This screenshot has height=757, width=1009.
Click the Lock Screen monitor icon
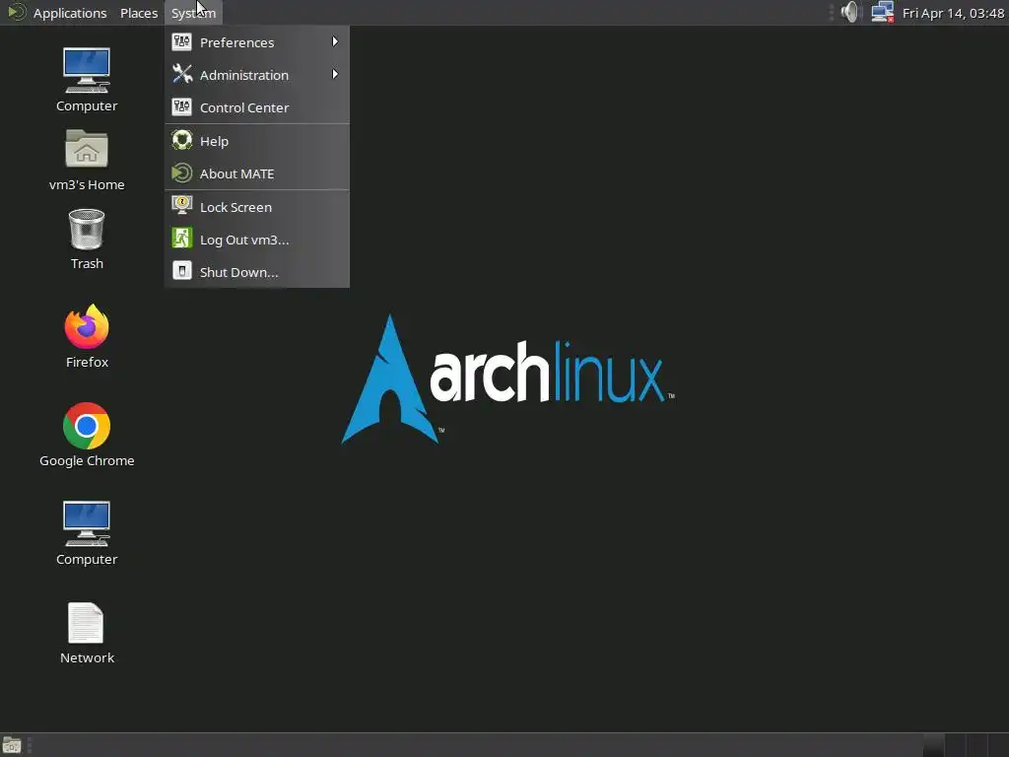(x=182, y=205)
